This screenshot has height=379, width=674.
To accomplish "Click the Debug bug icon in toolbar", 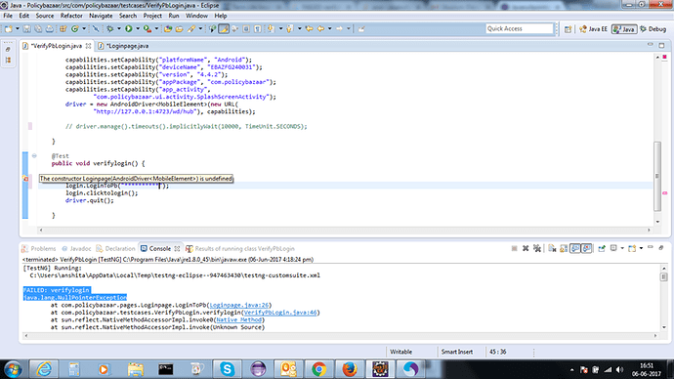I will (110, 28).
